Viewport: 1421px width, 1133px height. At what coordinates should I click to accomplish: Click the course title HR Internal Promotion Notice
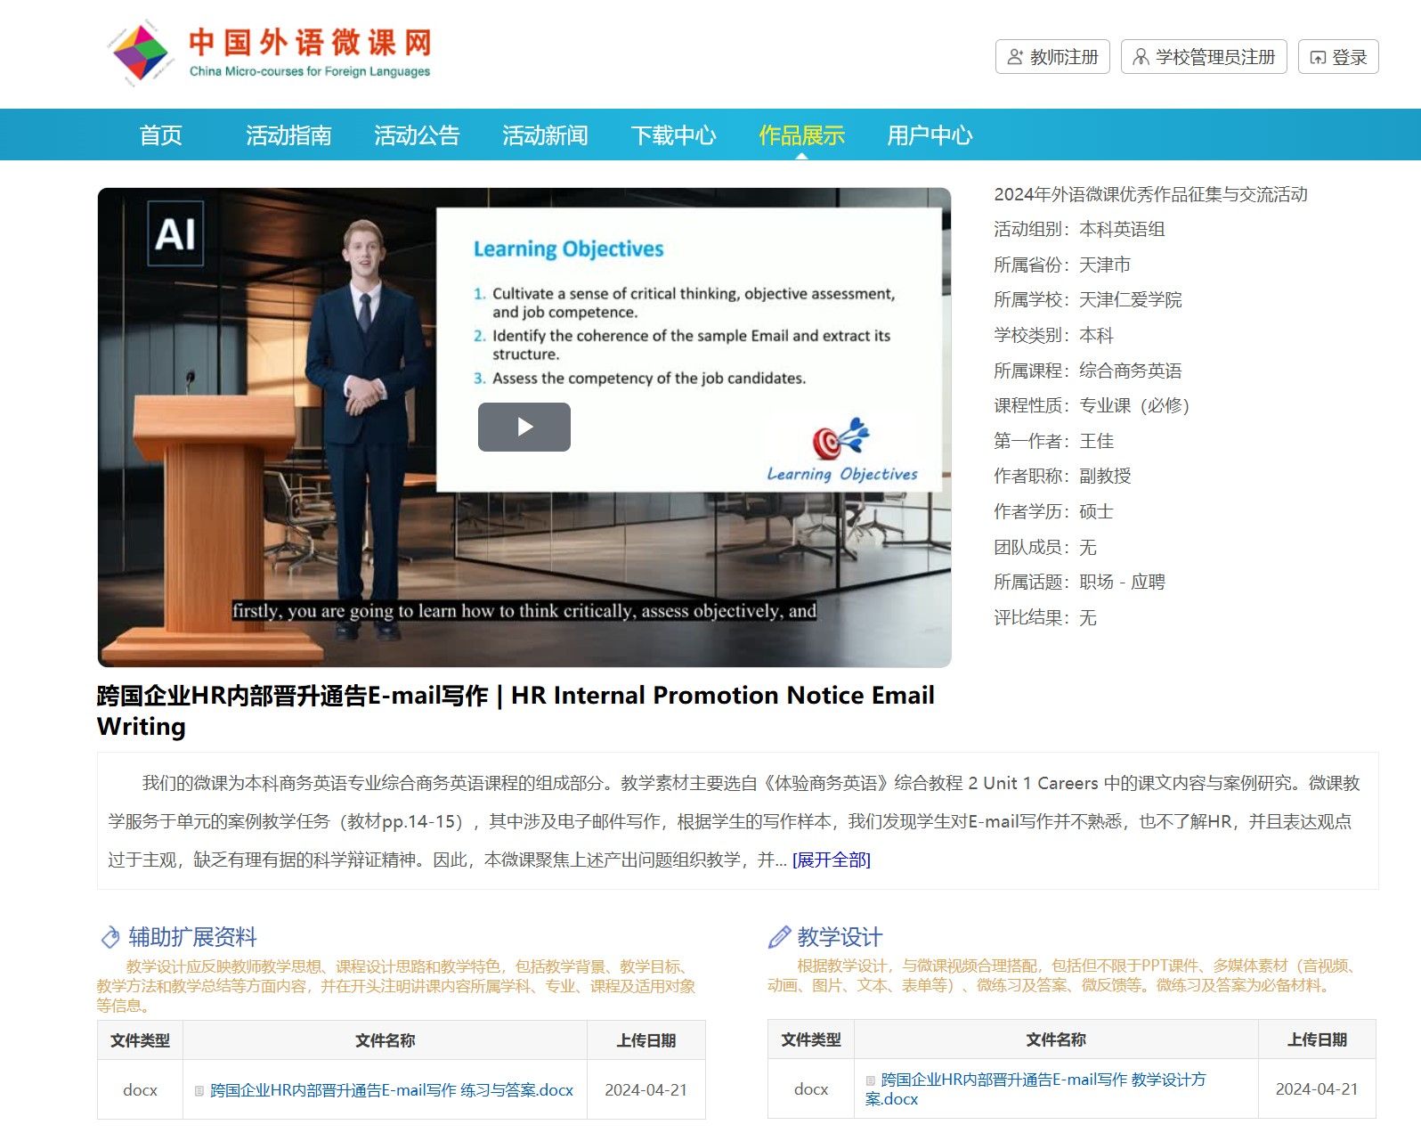[516, 711]
